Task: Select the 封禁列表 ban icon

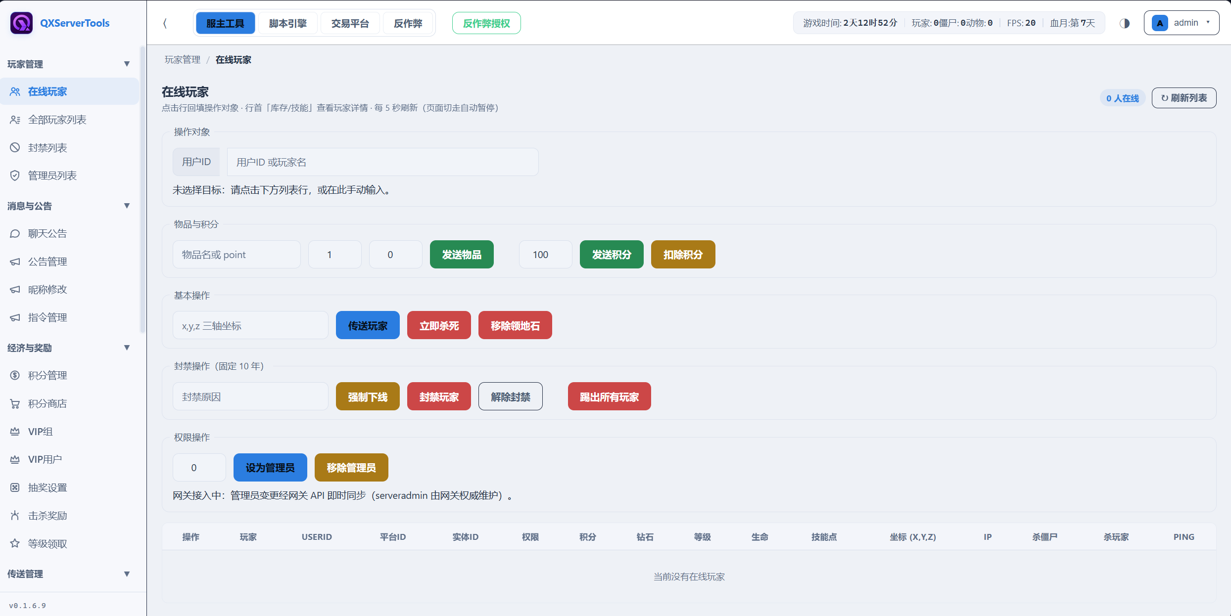Action: [15, 148]
